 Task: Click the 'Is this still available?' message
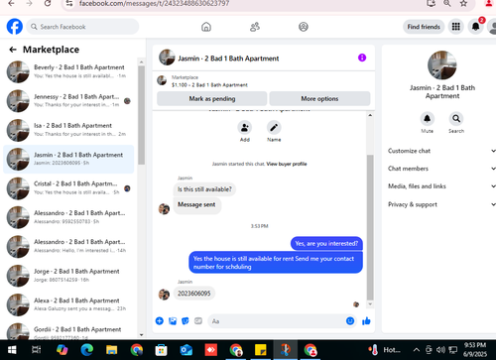(x=204, y=189)
